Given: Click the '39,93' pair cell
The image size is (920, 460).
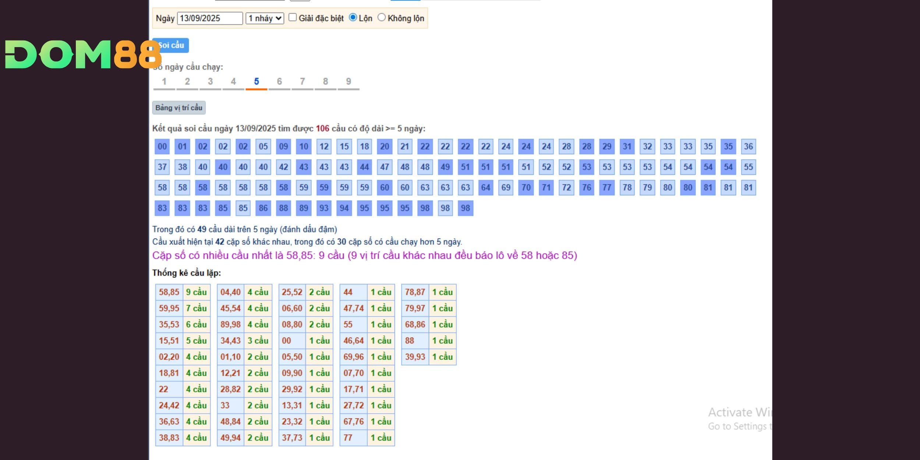Looking at the screenshot, I should coord(415,357).
